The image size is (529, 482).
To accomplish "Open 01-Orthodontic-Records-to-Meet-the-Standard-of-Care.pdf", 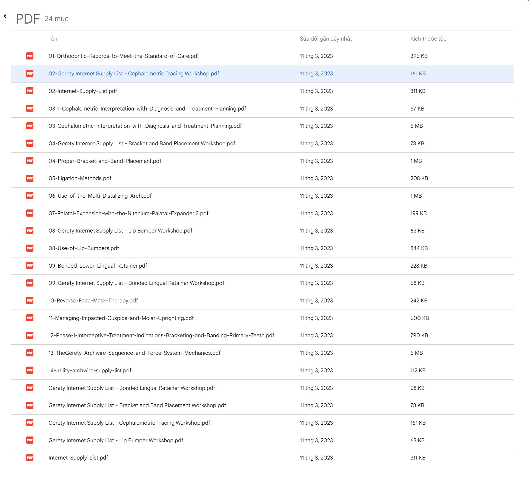I will [124, 56].
